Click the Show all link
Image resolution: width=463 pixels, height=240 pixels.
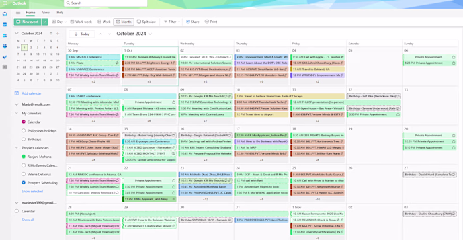point(28,220)
